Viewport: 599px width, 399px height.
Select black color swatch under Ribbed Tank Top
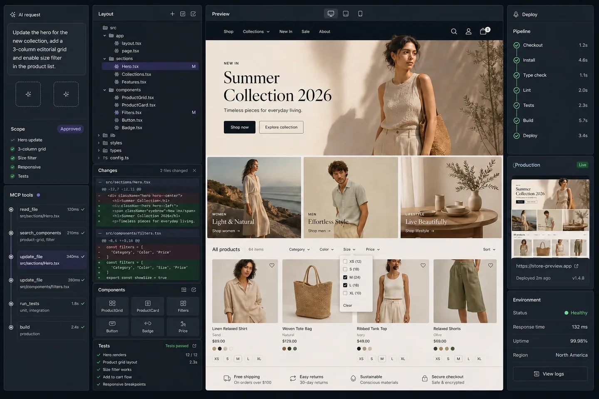359,349
